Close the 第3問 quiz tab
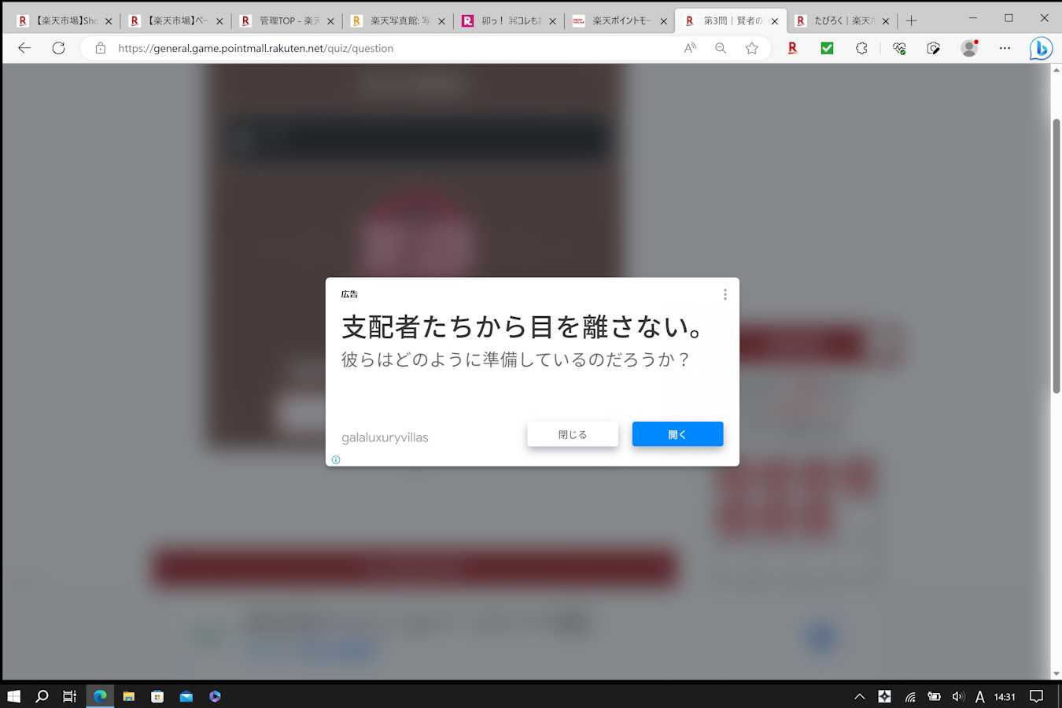Image resolution: width=1062 pixels, height=708 pixels. pos(774,21)
